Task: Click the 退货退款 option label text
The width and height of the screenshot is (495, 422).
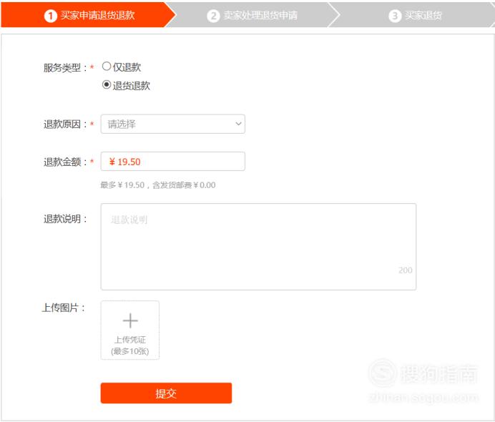Action: coord(132,86)
